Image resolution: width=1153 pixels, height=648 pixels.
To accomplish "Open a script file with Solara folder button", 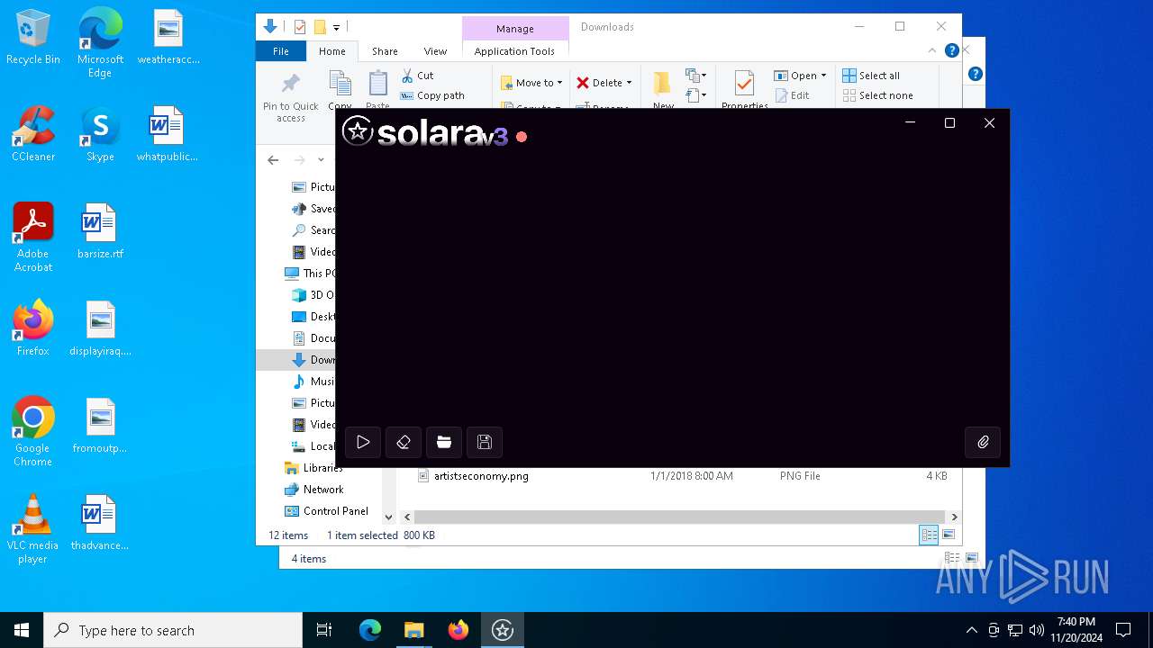I will 444,442.
